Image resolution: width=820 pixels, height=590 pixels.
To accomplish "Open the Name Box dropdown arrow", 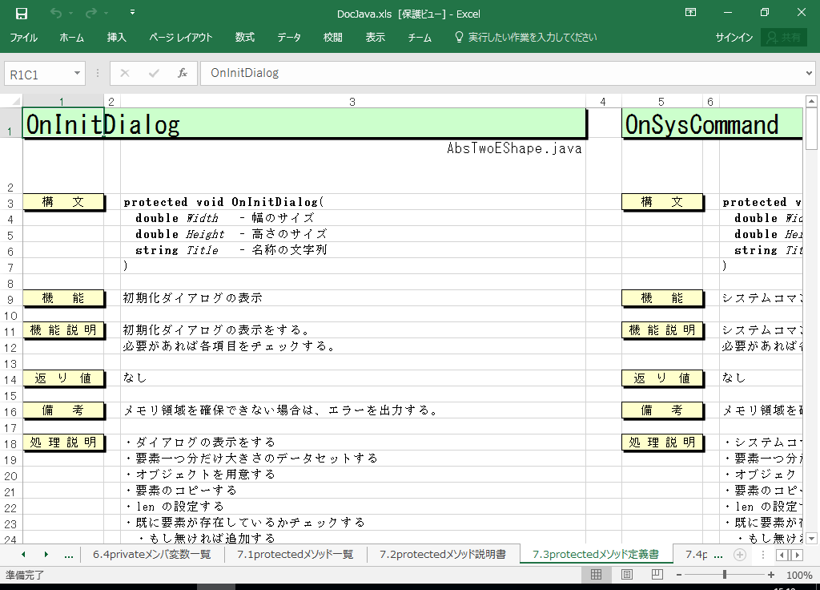I will [x=78, y=73].
